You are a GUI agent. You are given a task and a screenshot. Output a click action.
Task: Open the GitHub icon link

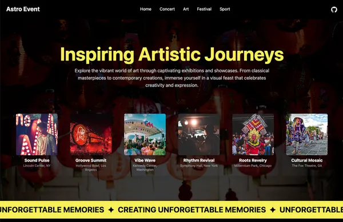334,10
